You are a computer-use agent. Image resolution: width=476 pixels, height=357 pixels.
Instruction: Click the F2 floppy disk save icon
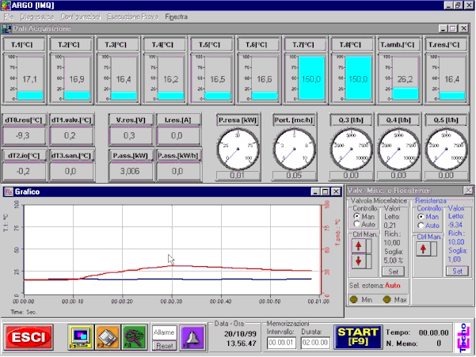(x=108, y=337)
